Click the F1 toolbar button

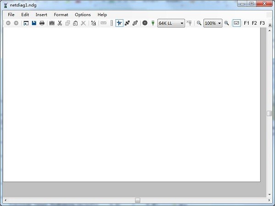click(x=247, y=23)
